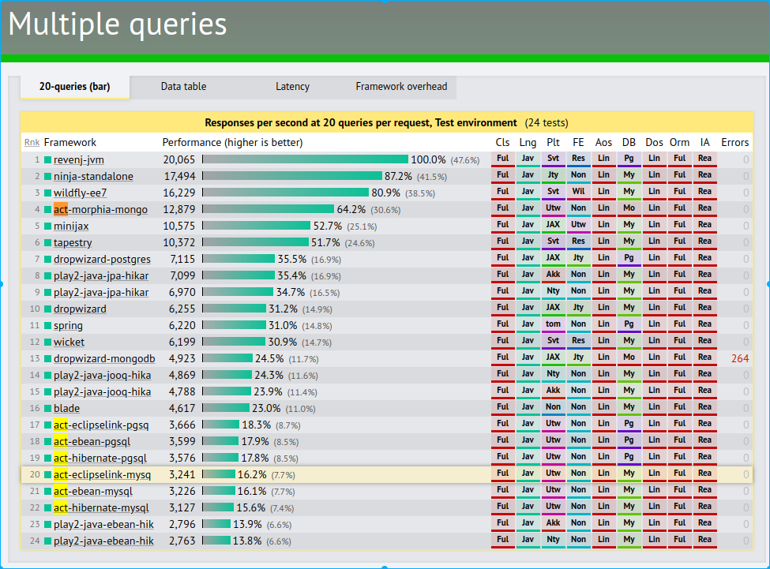The width and height of the screenshot is (770, 569).
Task: Click the Non platform tag in blade row
Action: [553, 408]
